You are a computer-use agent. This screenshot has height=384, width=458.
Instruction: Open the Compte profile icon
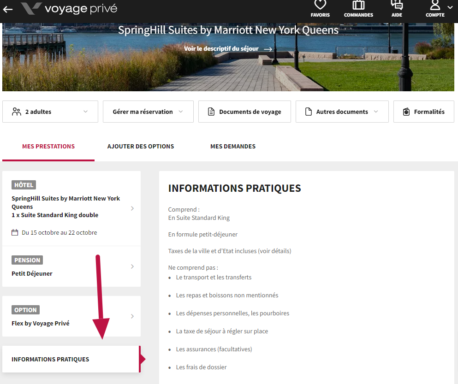click(x=435, y=6)
